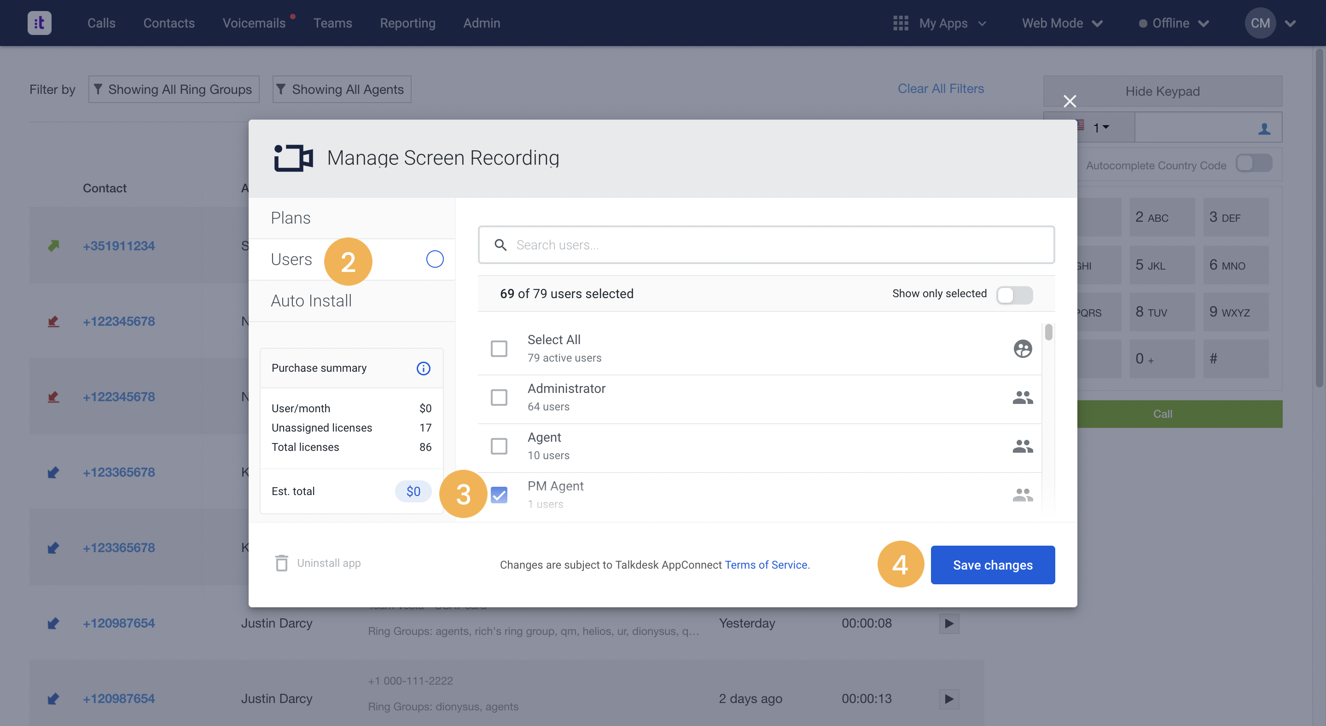1326x726 pixels.
Task: Click the Save changes button
Action: 993,565
